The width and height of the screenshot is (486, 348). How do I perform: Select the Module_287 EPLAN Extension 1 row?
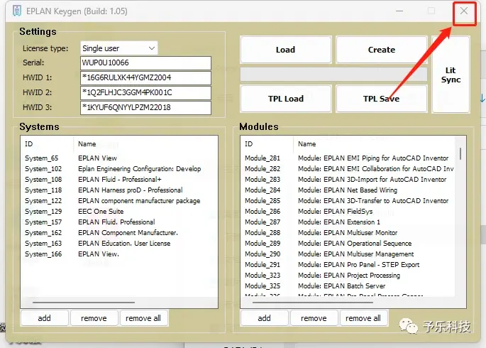point(348,222)
